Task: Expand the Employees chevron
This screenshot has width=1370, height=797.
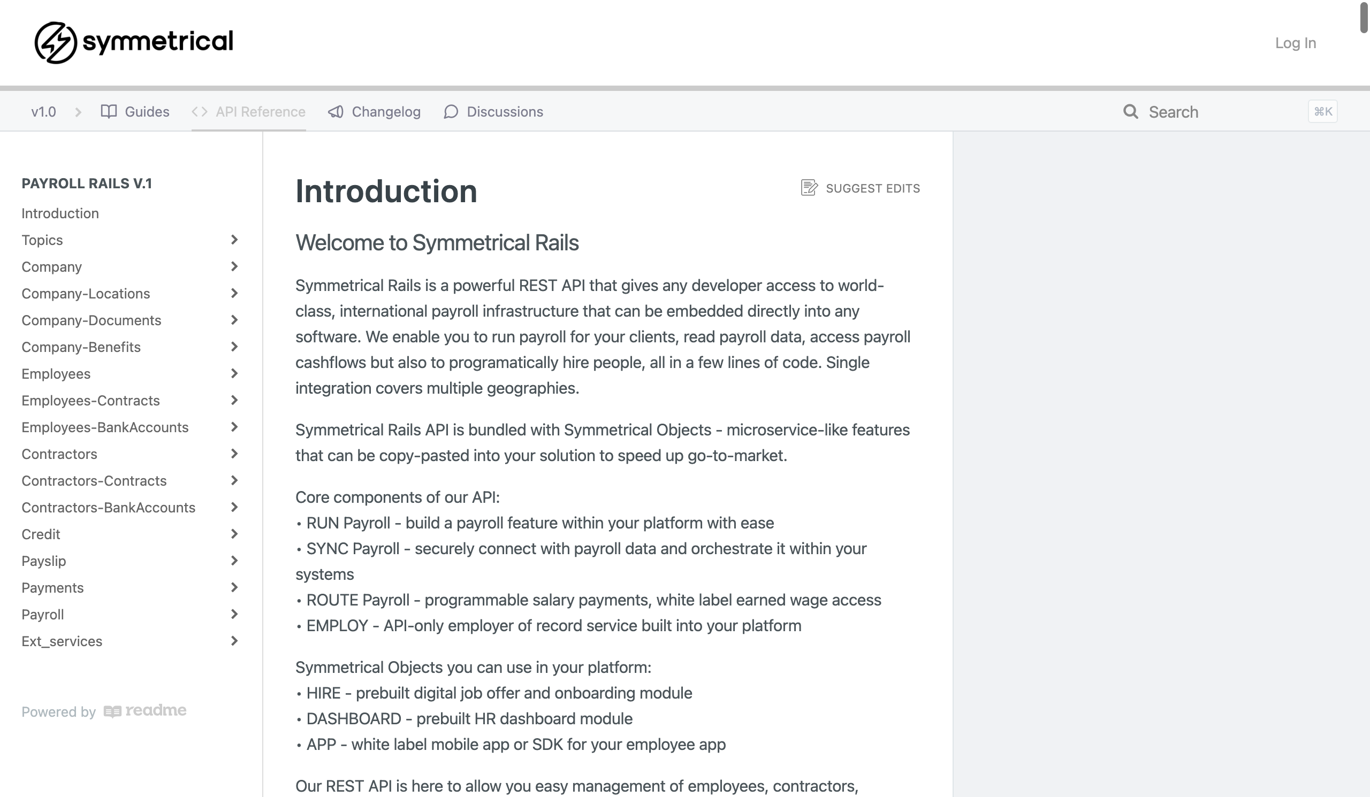Action: tap(234, 373)
